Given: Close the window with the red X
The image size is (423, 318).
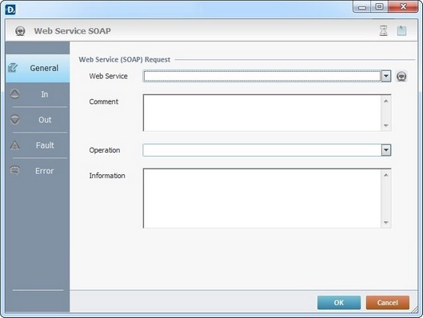Looking at the screenshot, I should [403, 6].
